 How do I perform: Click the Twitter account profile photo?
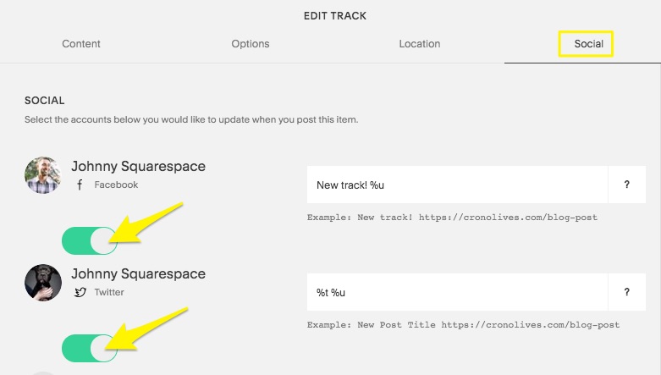(43, 283)
